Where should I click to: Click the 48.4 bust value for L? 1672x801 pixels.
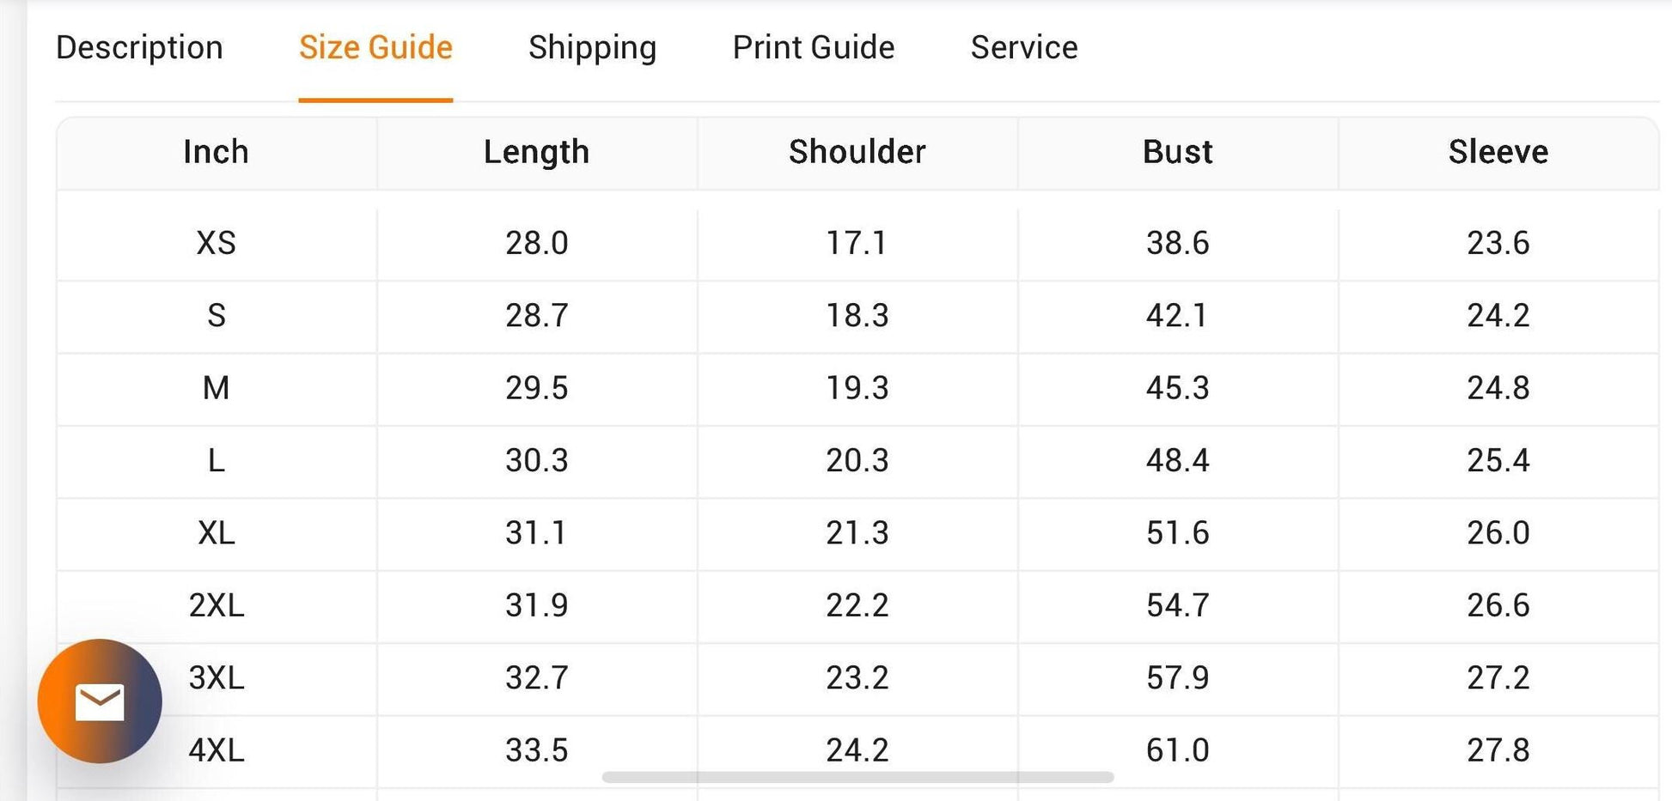(1177, 460)
